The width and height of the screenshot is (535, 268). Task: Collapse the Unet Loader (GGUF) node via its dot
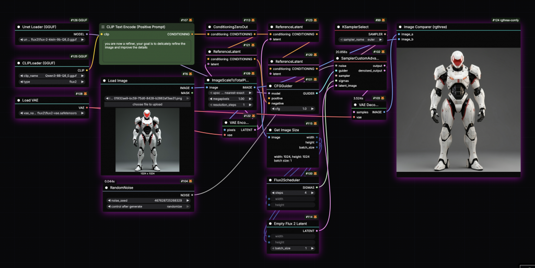pos(19,27)
